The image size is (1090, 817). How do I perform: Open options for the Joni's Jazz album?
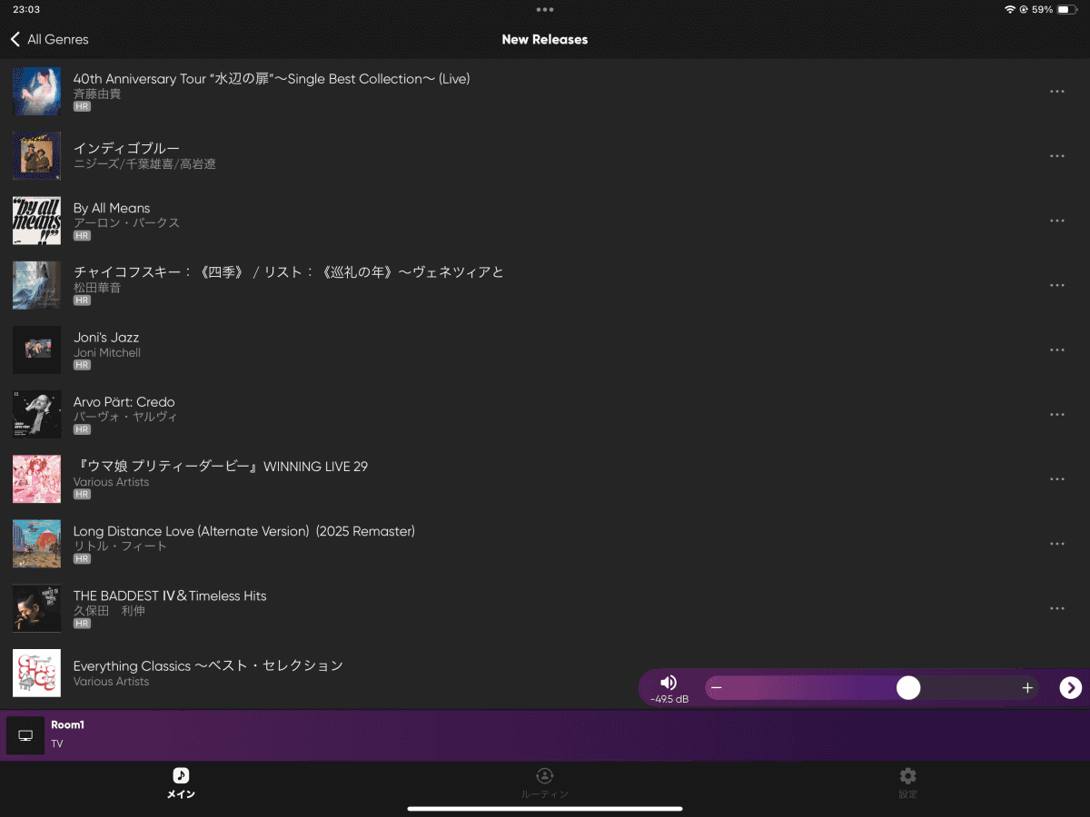1056,349
